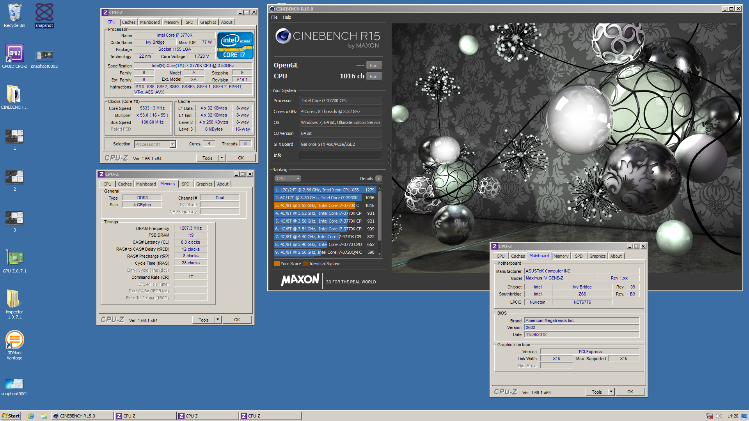Open Tools dropdown arrow in CPU-Z Mainboard window

(x=611, y=392)
